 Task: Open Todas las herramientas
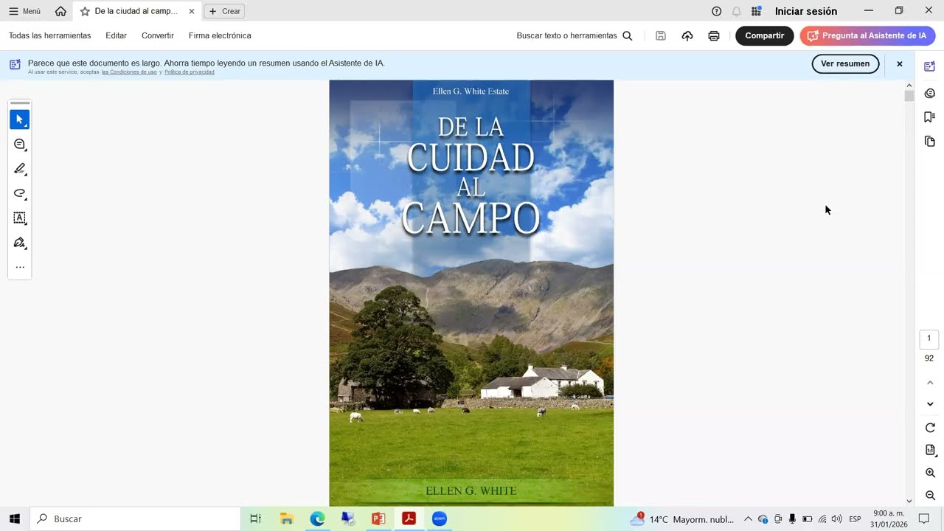[x=49, y=35]
